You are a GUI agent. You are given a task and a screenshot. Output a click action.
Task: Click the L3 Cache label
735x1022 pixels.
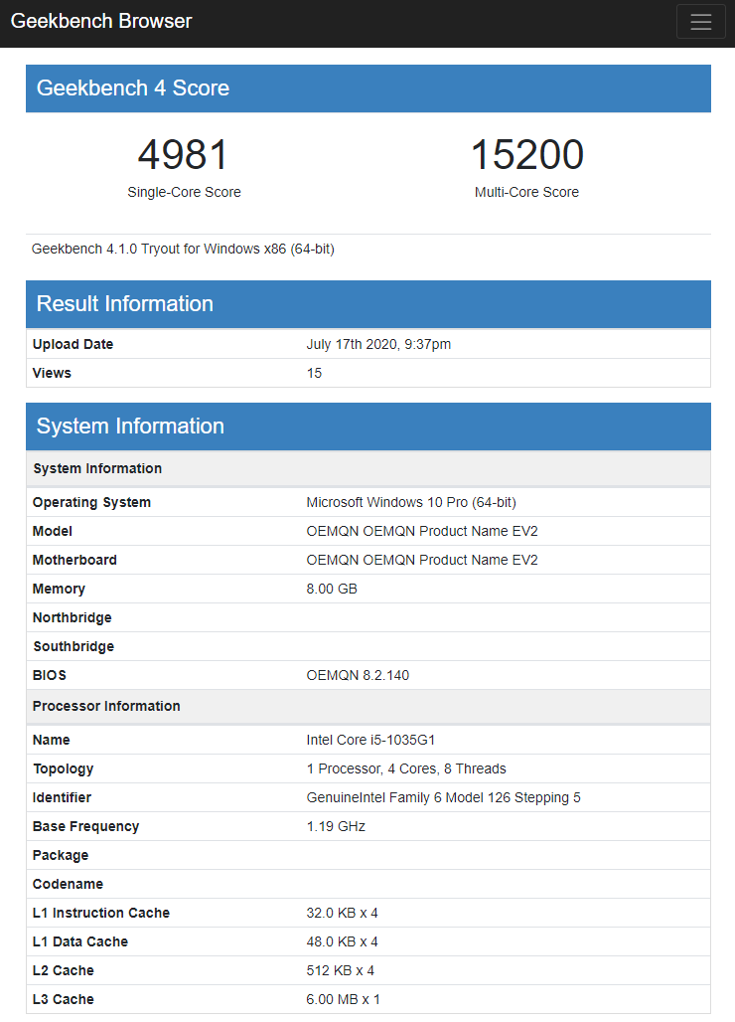[x=64, y=999]
